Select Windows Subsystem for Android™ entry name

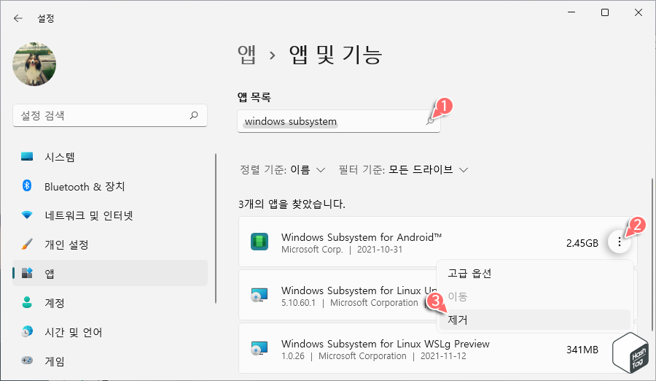(362, 237)
